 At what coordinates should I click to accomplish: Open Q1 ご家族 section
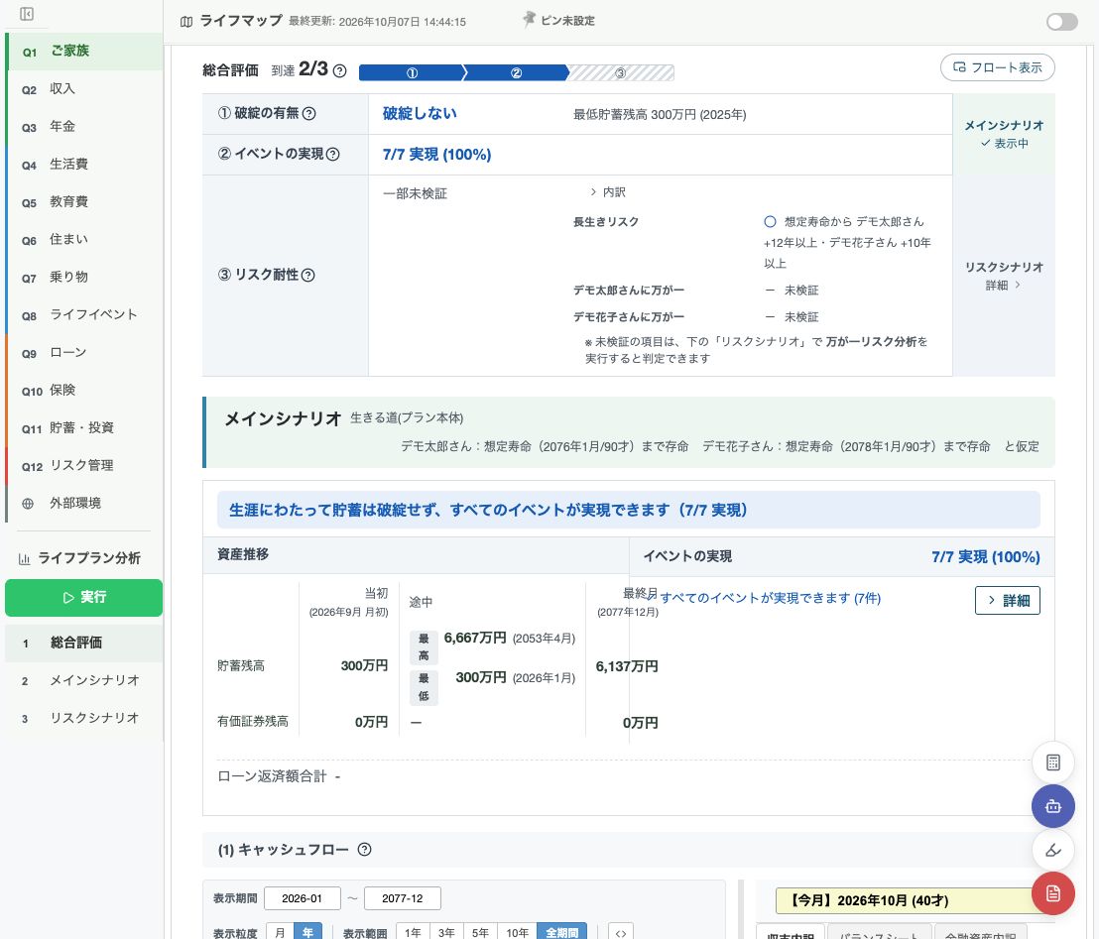(84, 52)
